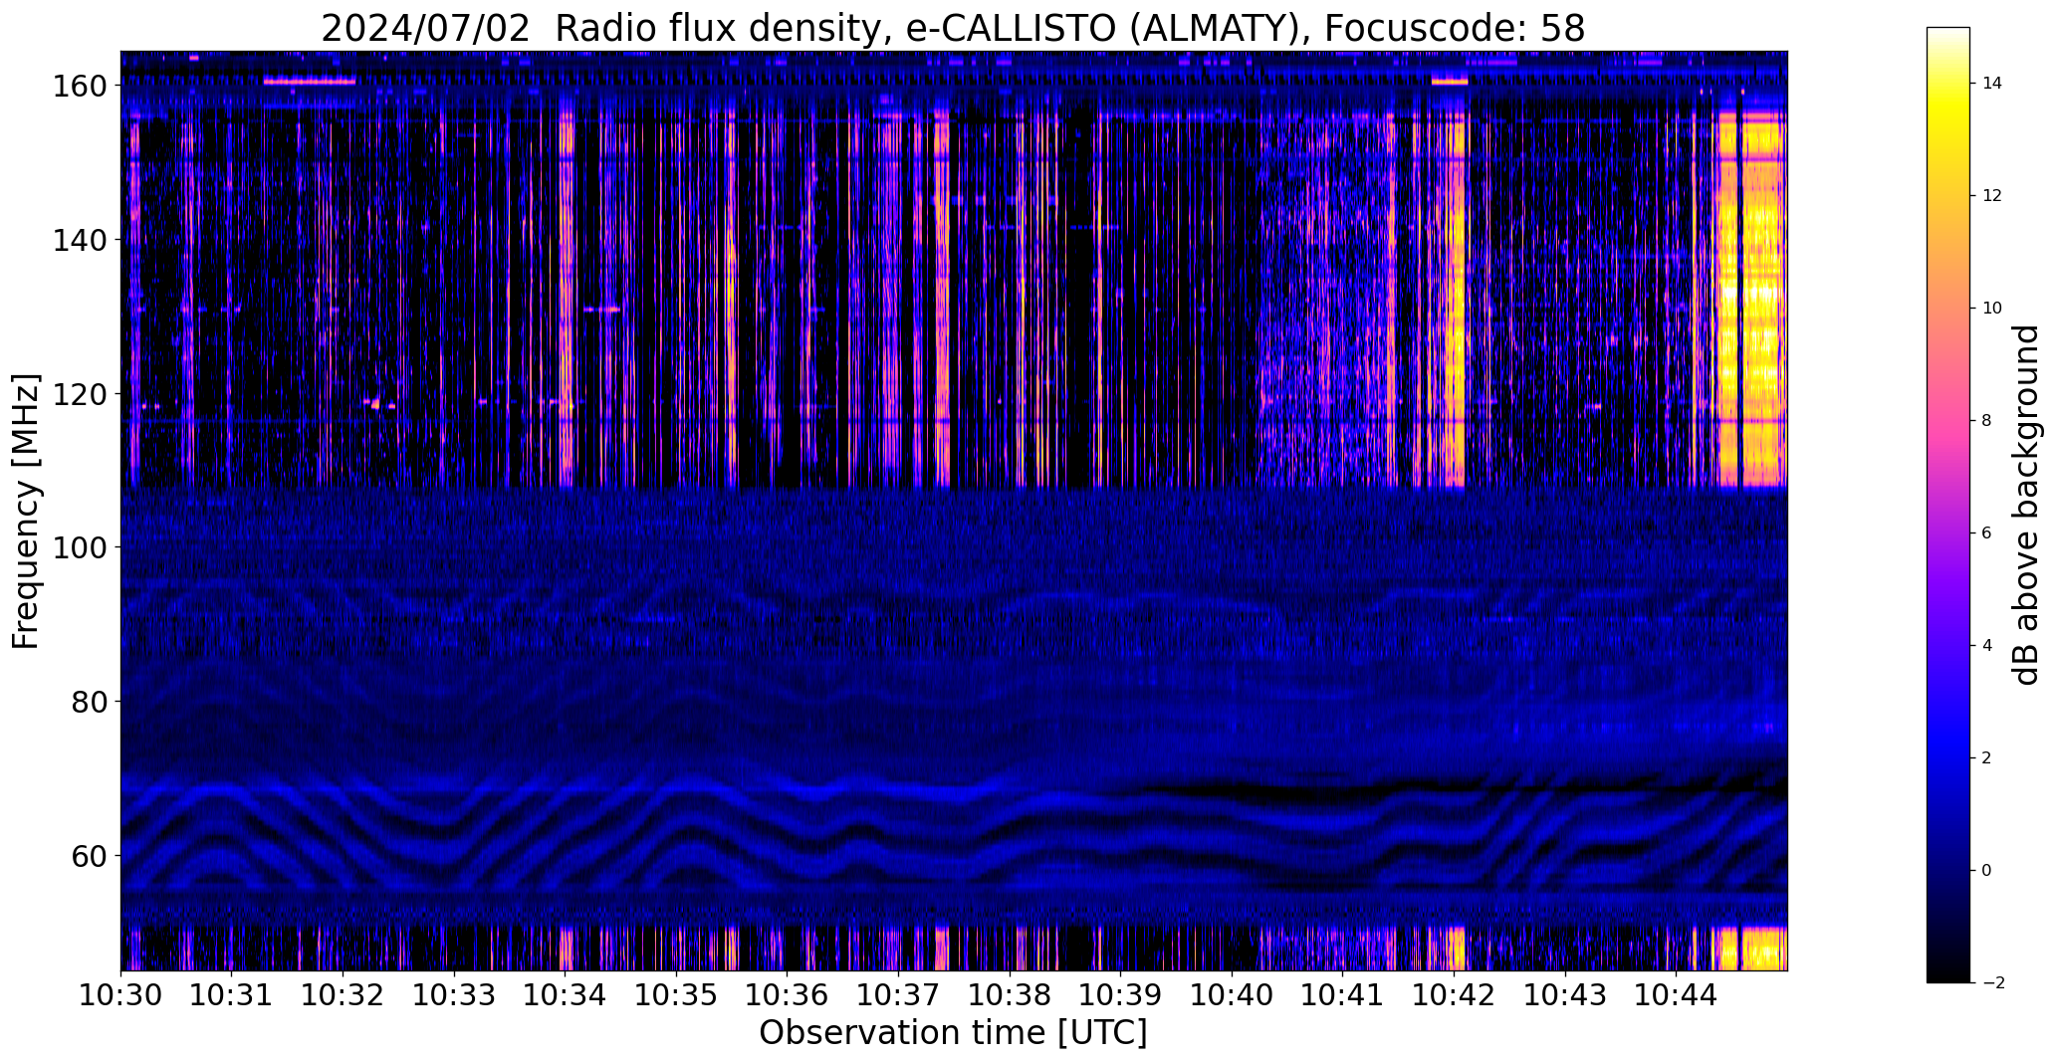The image size is (2057, 1062).
Task: Click the 10:35 time tick label
Action: [677, 994]
